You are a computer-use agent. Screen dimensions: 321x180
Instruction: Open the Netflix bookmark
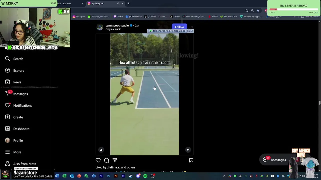tap(213, 17)
